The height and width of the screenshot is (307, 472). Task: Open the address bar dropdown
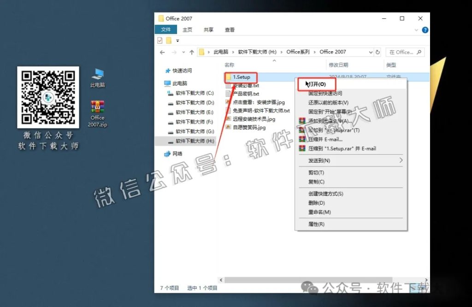click(370, 52)
